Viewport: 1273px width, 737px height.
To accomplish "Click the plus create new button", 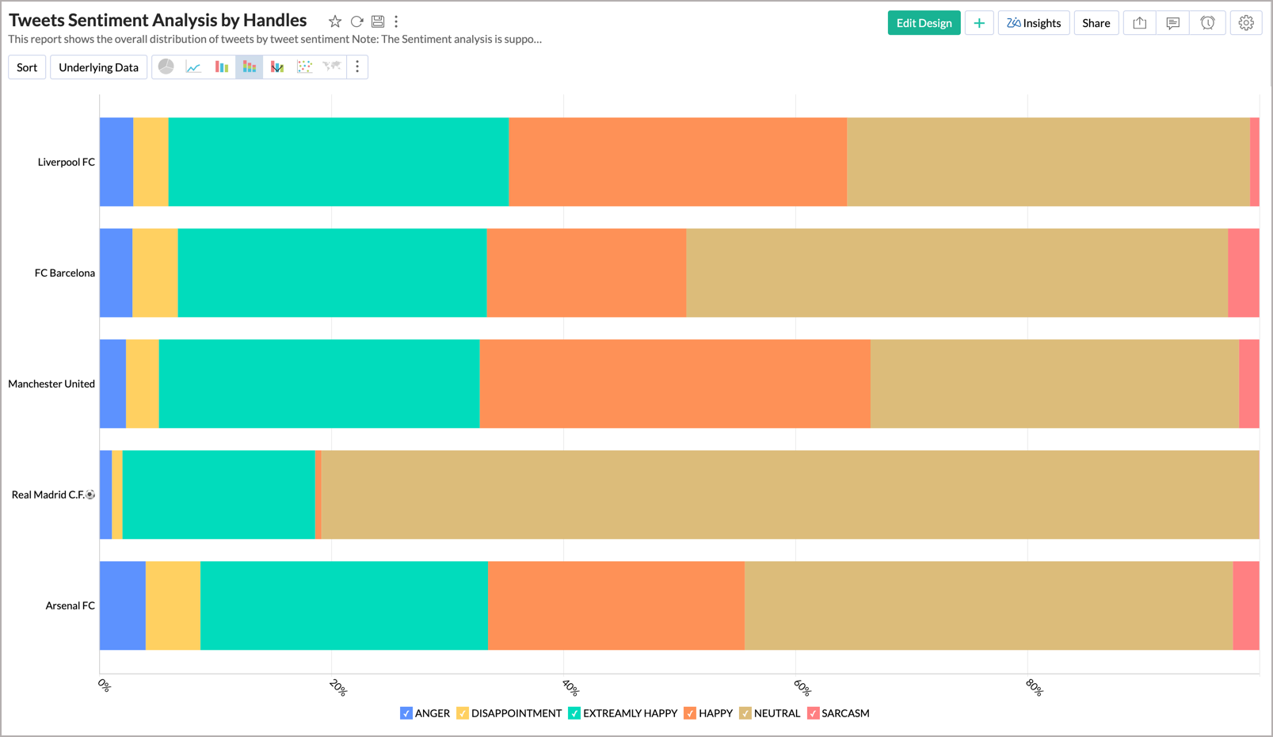I will pos(979,23).
